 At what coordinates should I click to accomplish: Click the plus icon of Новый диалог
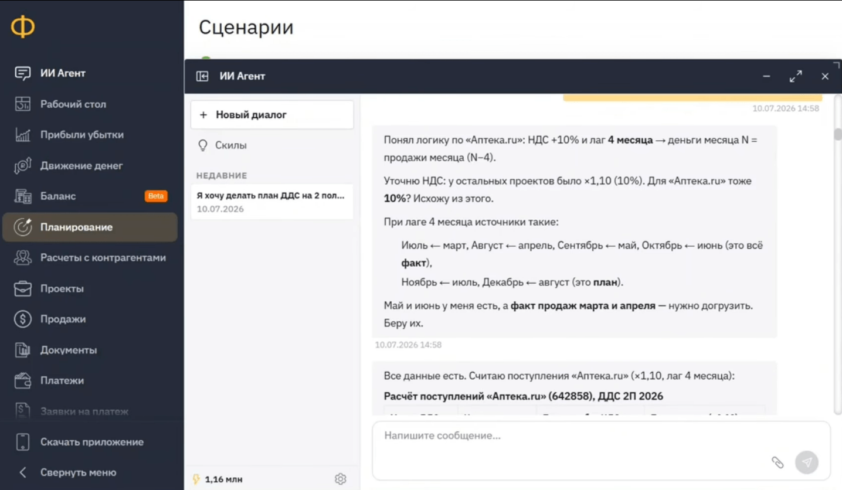(203, 115)
